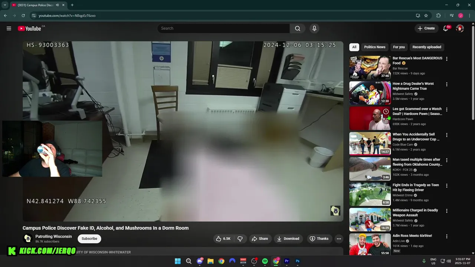Start voice search with microphone icon
This screenshot has height=267, width=475.
pyautogui.click(x=314, y=29)
